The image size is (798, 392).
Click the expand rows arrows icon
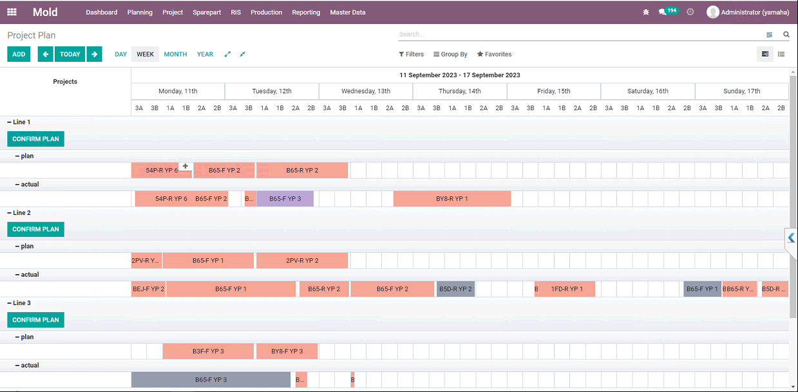point(227,54)
